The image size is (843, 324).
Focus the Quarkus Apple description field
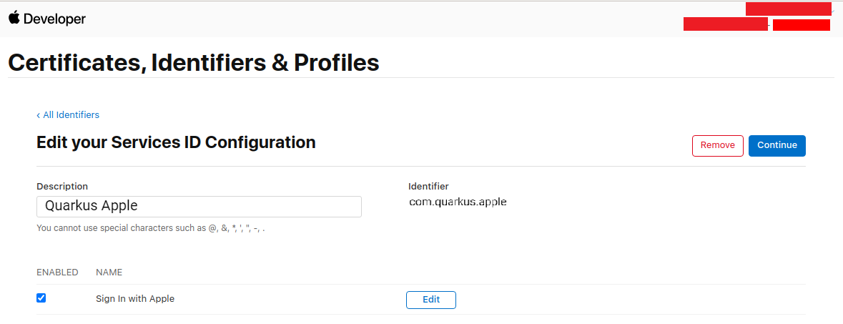click(x=199, y=207)
